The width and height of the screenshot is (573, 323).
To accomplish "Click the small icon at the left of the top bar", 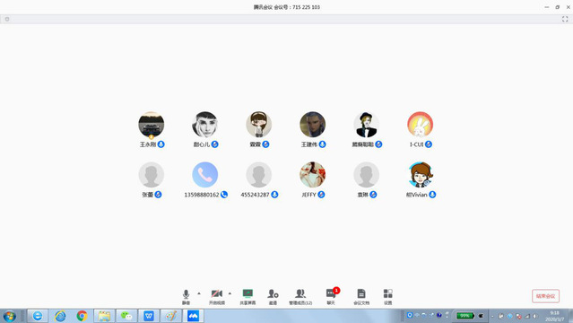I will coord(7,19).
